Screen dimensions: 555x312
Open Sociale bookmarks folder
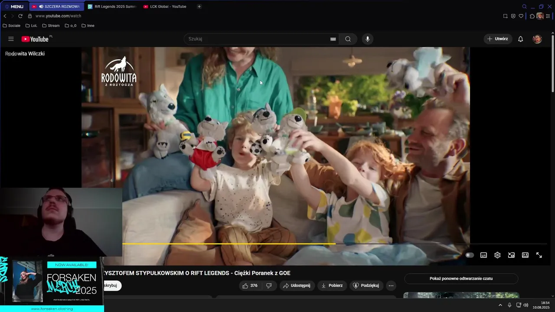(12, 26)
